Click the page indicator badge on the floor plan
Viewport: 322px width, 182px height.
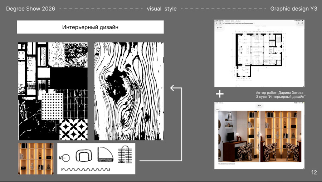tap(220, 27)
